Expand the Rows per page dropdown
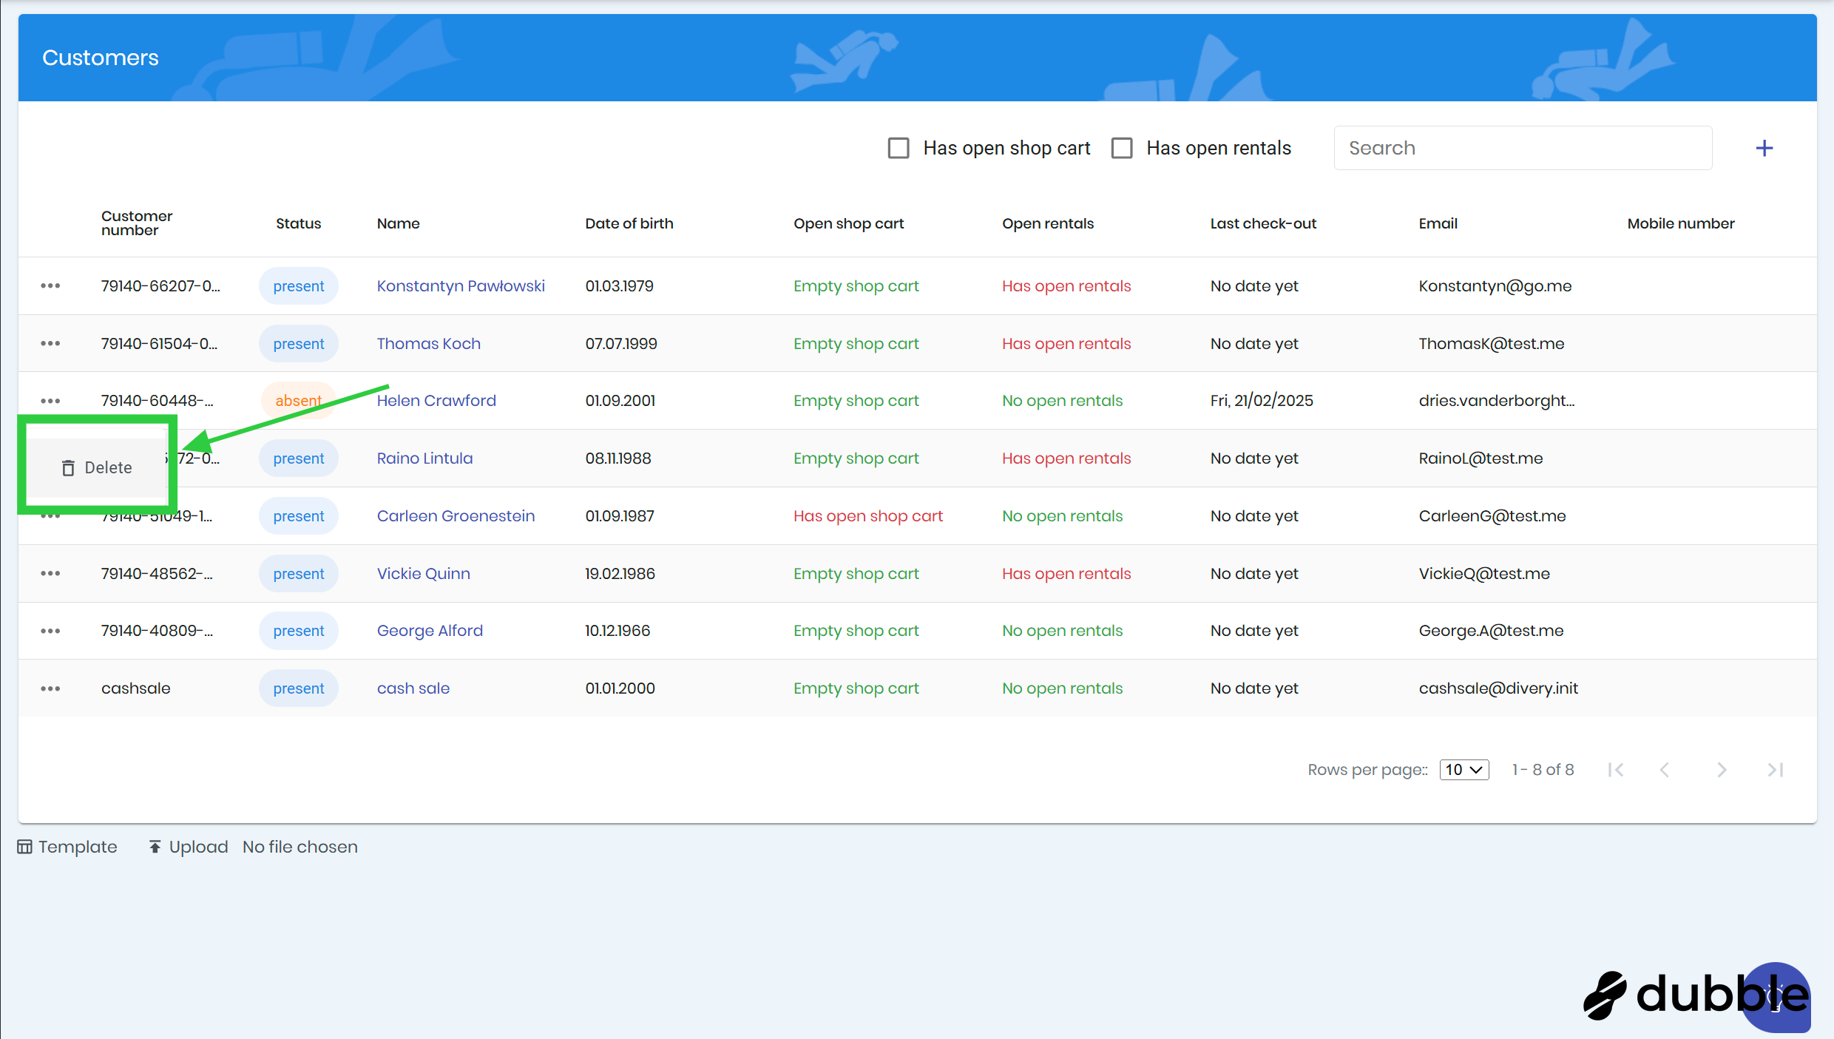1834x1039 pixels. tap(1464, 770)
